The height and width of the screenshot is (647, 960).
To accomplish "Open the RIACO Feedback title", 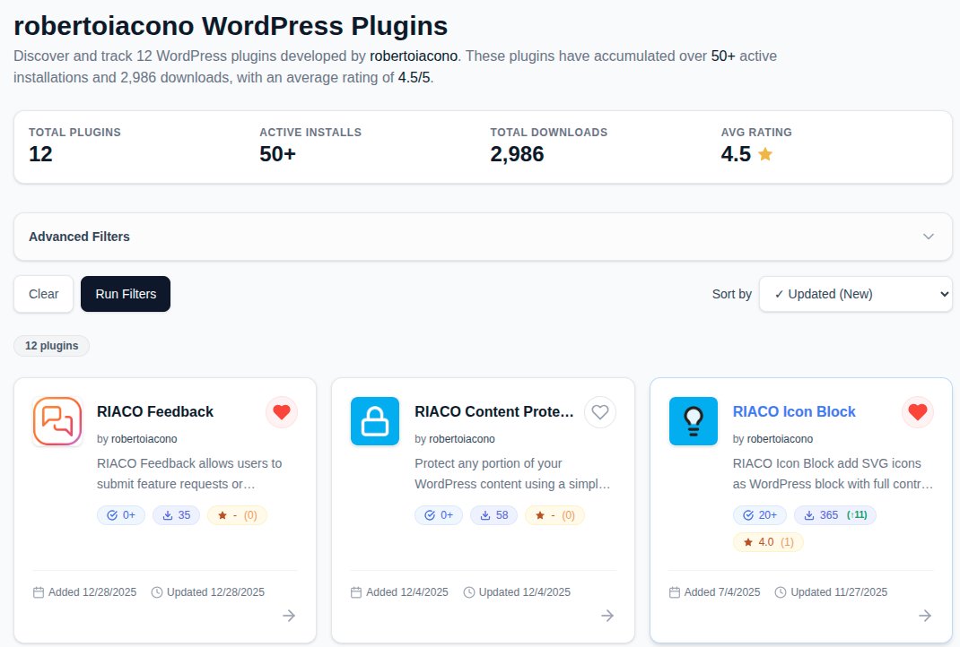I will [155, 411].
